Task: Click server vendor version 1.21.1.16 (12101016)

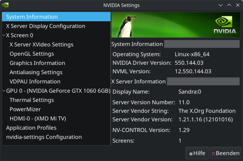Action: point(205,120)
